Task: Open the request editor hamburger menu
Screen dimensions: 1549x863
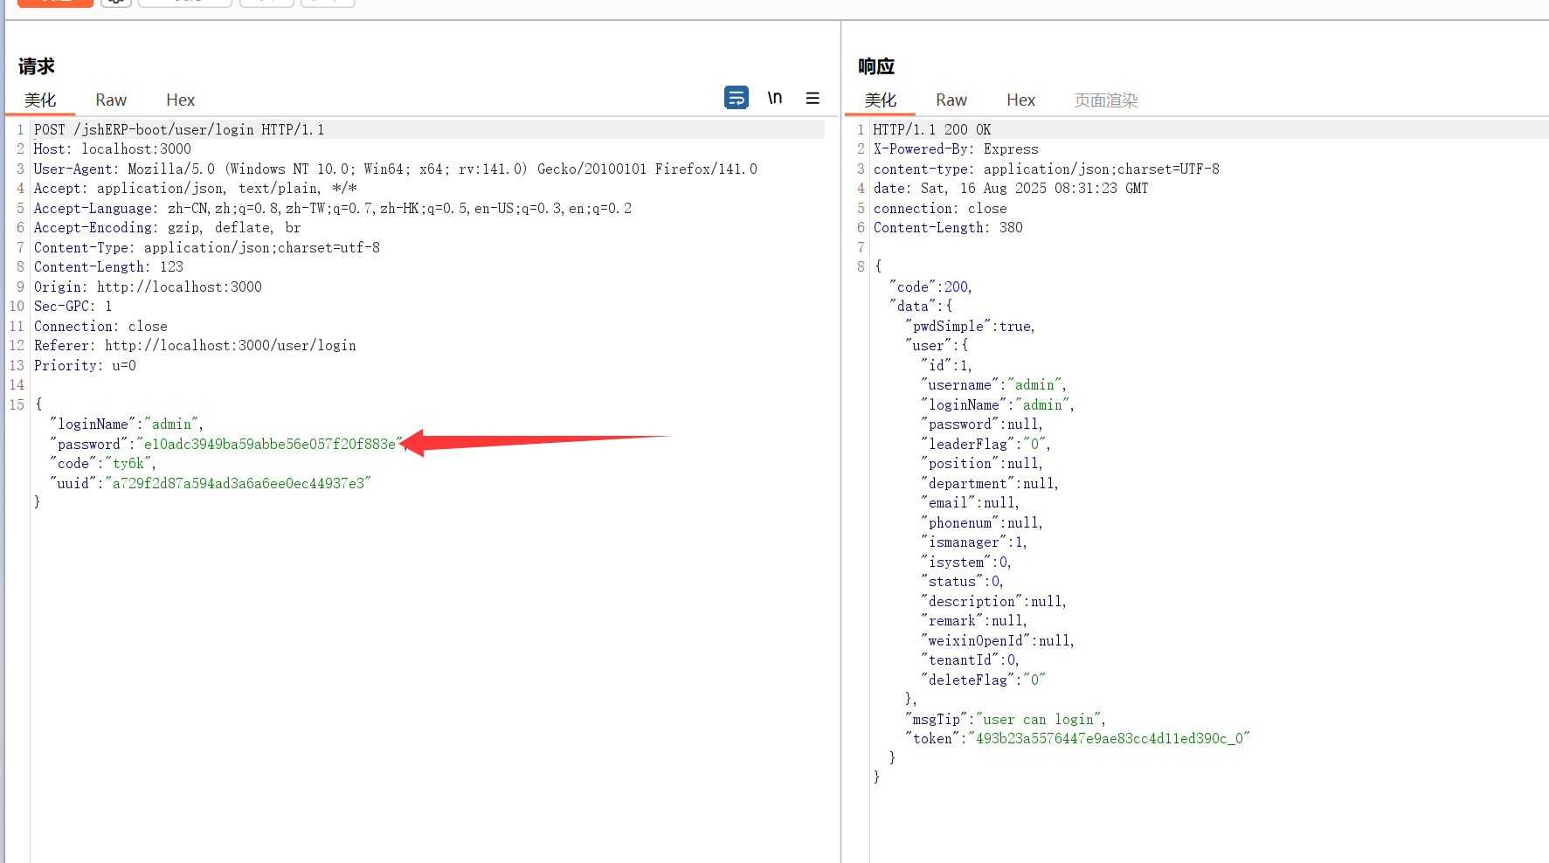Action: point(813,98)
